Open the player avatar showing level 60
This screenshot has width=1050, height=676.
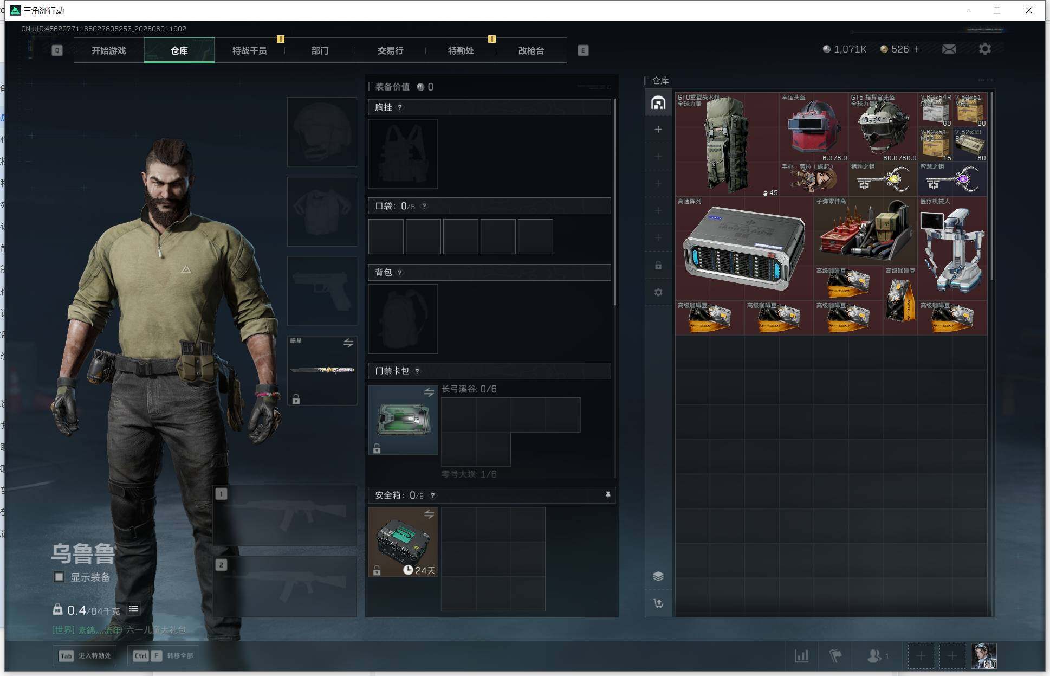(x=983, y=656)
